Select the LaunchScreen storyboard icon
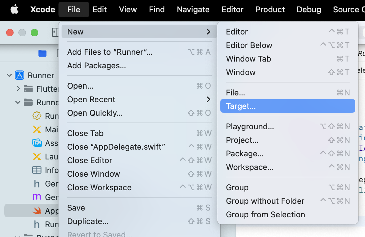 [38, 156]
